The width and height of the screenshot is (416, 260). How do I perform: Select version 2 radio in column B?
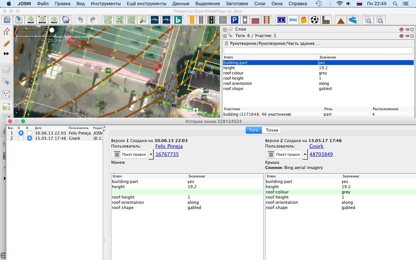[x=30, y=138]
